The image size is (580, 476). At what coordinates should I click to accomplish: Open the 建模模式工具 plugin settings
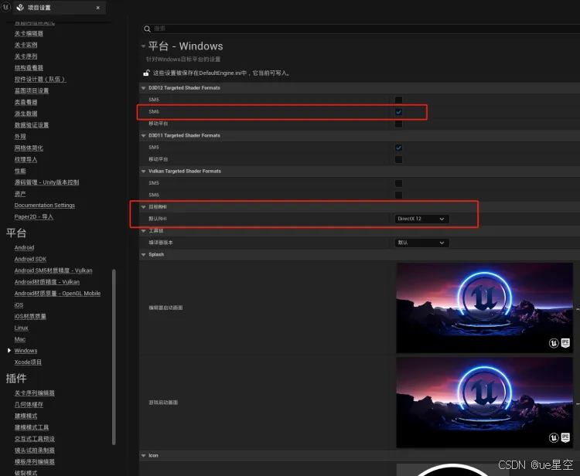pos(32,427)
